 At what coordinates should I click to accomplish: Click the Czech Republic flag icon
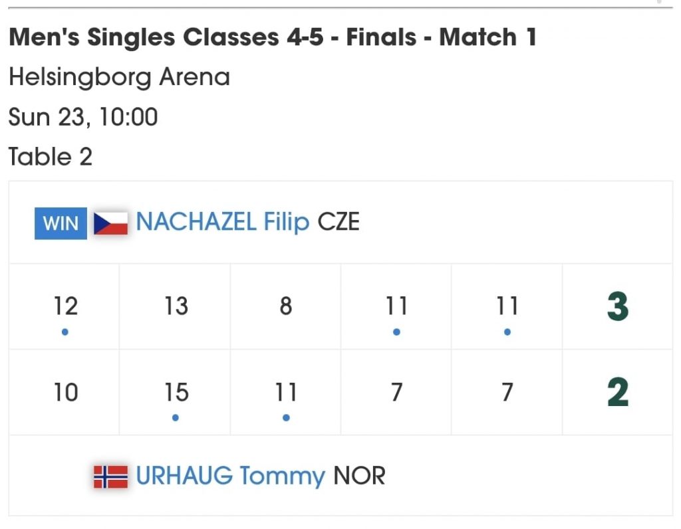click(x=110, y=223)
